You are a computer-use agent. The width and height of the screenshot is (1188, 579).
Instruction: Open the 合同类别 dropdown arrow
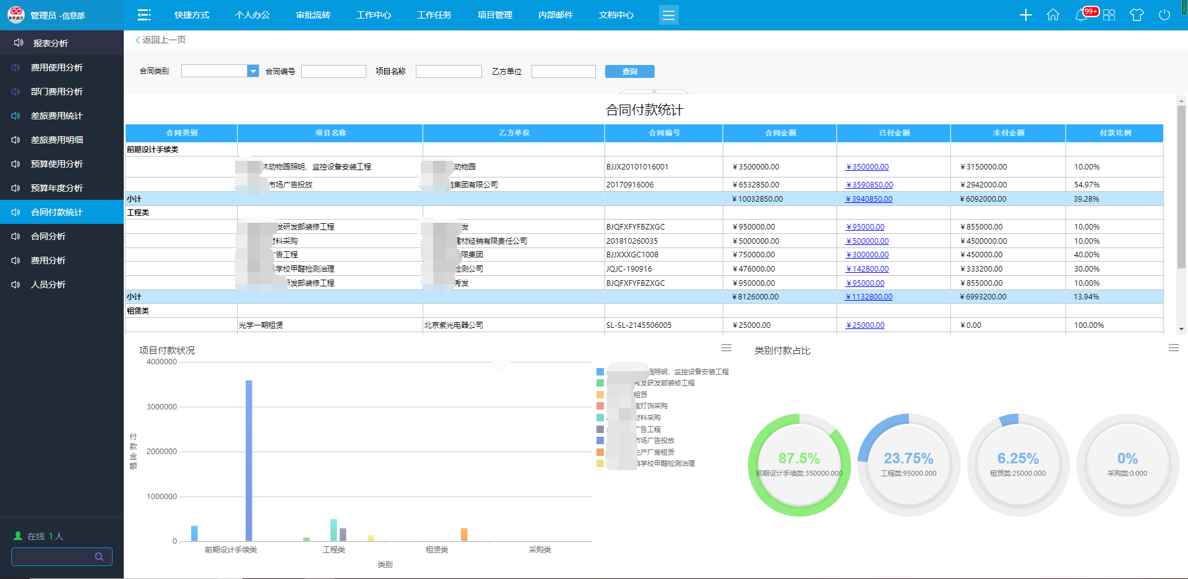click(x=252, y=72)
